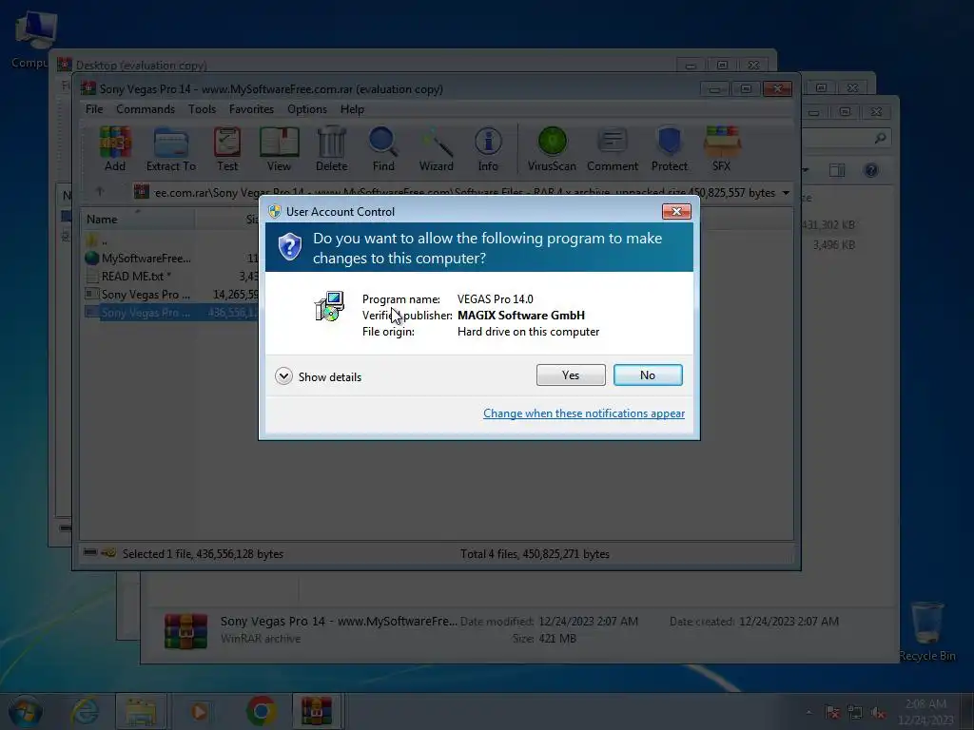This screenshot has height=730, width=974.
Task: Open the Windows Start orb
Action: (26, 711)
